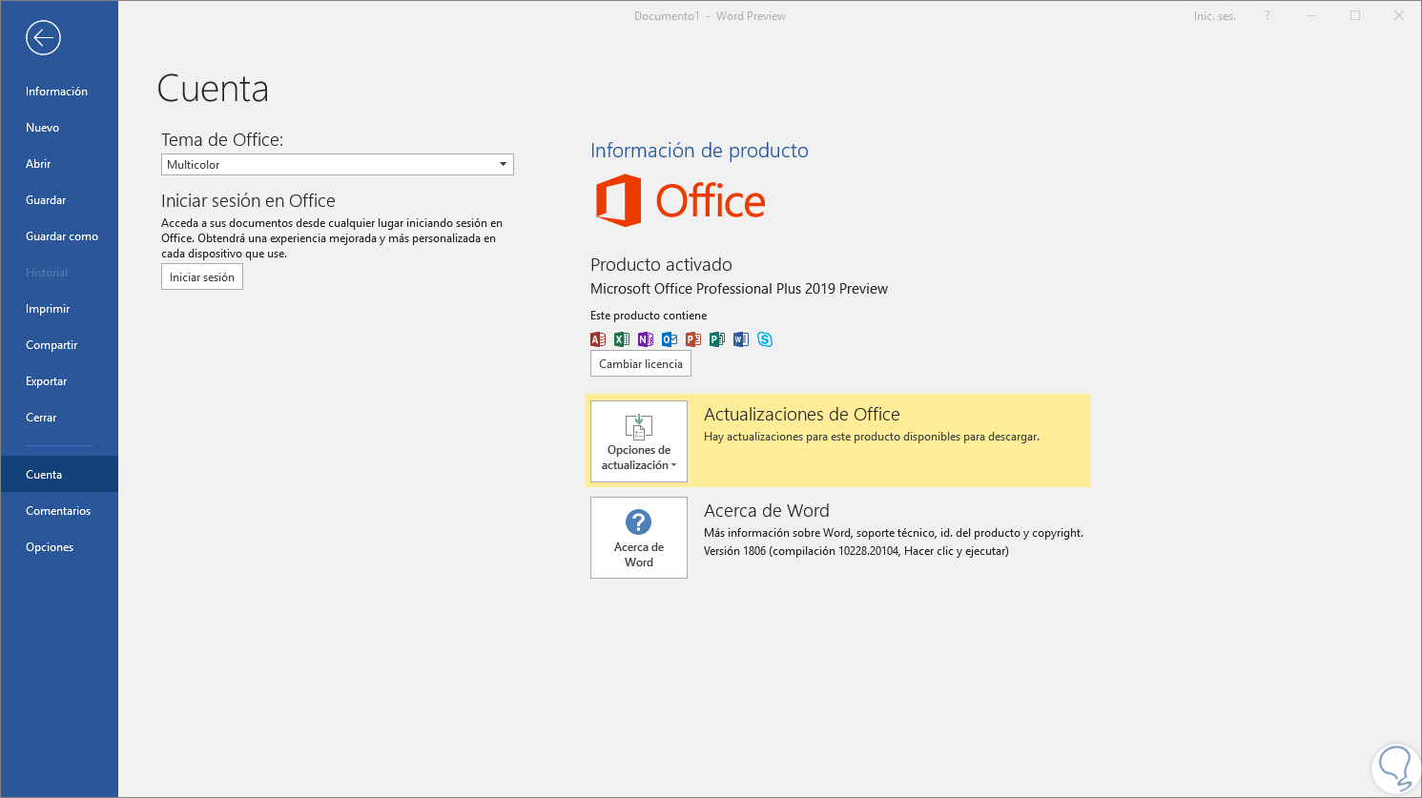Click the Word app icon in product list
1422x798 pixels.
pyautogui.click(x=741, y=339)
